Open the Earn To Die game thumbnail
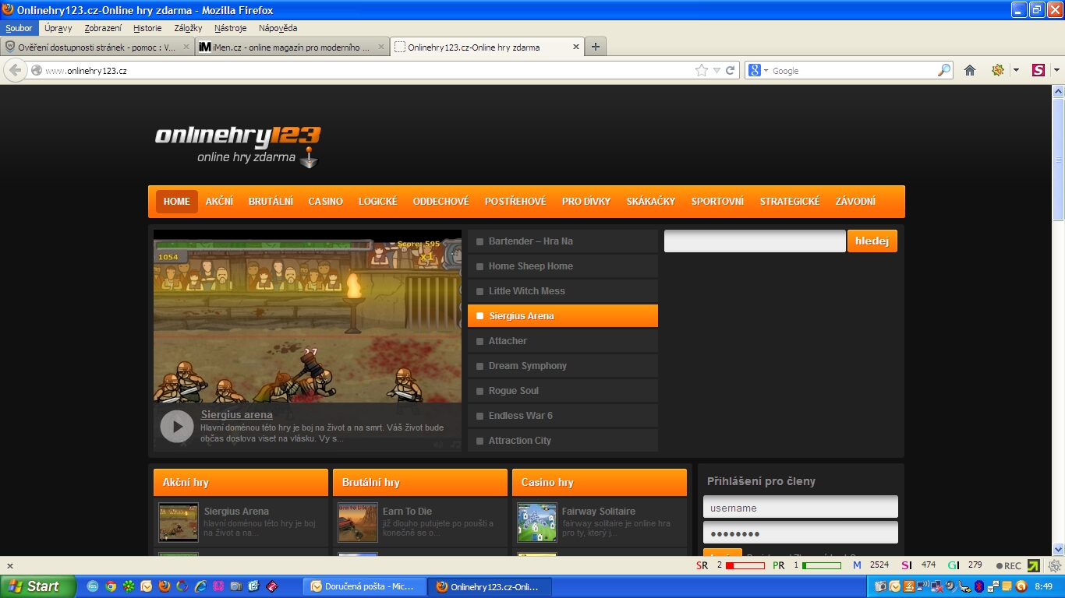 pos(358,522)
